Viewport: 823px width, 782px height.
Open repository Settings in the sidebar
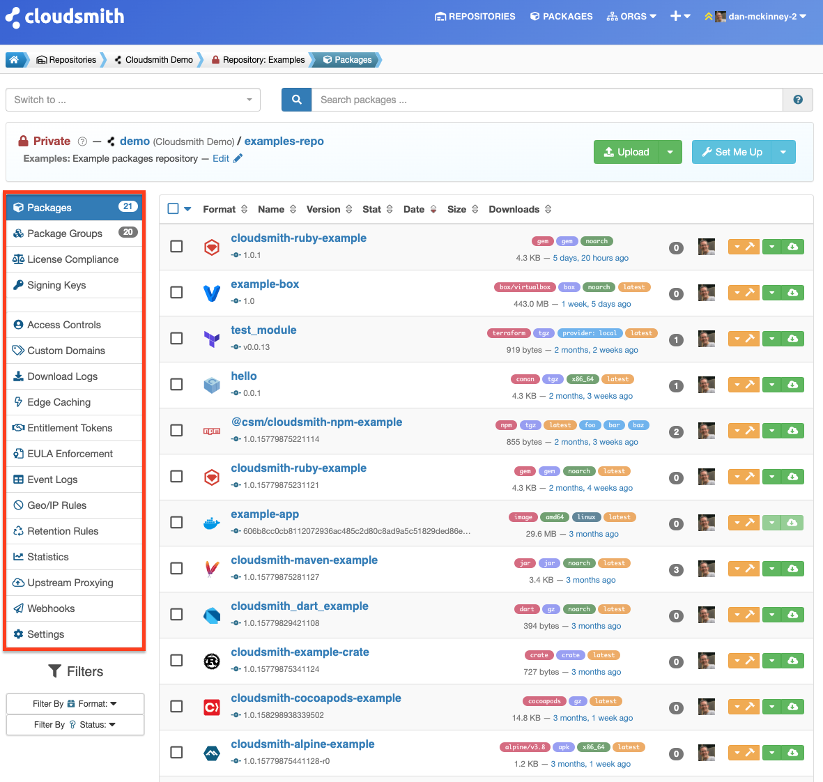point(75,634)
